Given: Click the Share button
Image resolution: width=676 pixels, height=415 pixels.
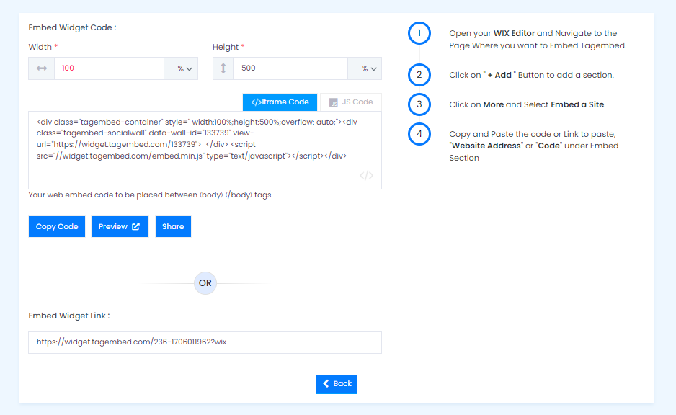Looking at the screenshot, I should tap(173, 227).
